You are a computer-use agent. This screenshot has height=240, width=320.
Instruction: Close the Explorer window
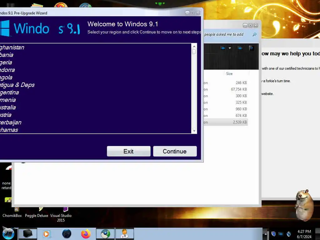tap(256, 25)
